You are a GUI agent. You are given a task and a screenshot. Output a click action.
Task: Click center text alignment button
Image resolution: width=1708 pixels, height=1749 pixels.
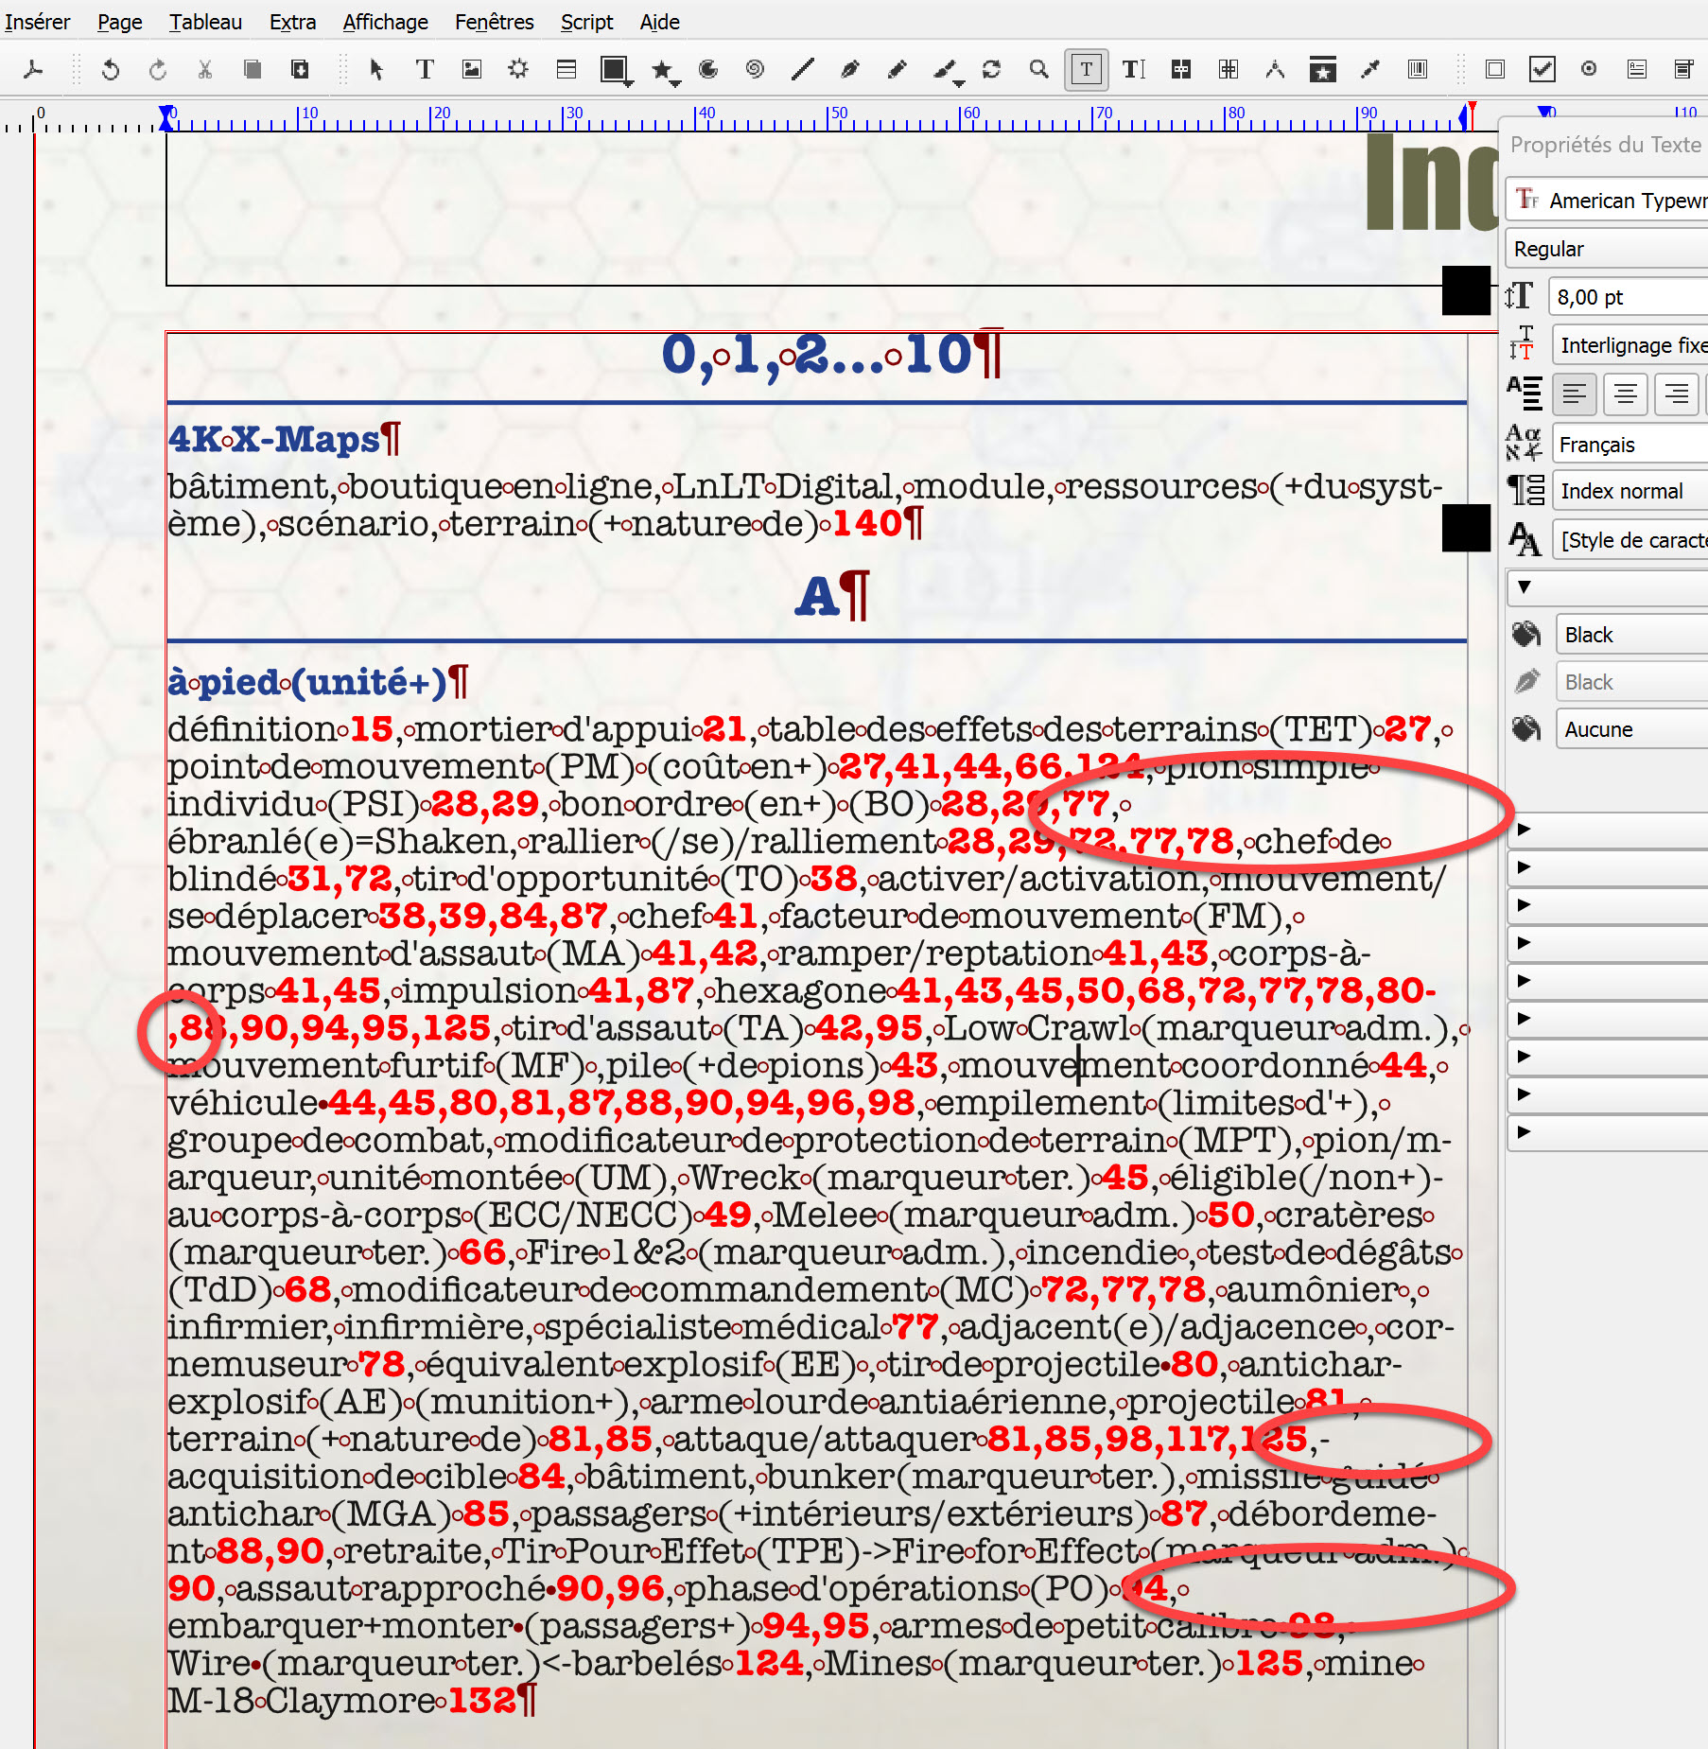[x=1625, y=394]
